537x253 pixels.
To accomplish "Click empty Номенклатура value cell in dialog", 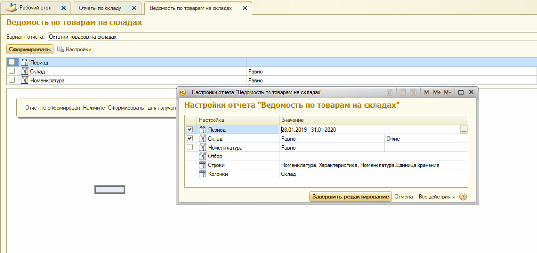I will [427, 148].
